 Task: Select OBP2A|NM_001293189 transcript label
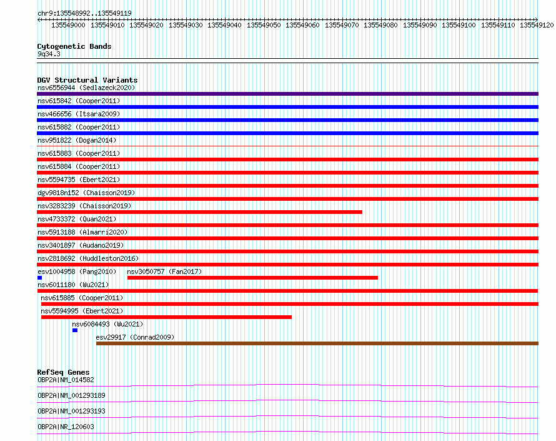point(71,395)
